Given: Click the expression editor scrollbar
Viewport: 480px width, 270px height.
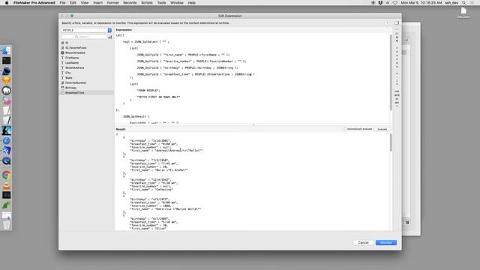Looking at the screenshot, I should (391, 73).
